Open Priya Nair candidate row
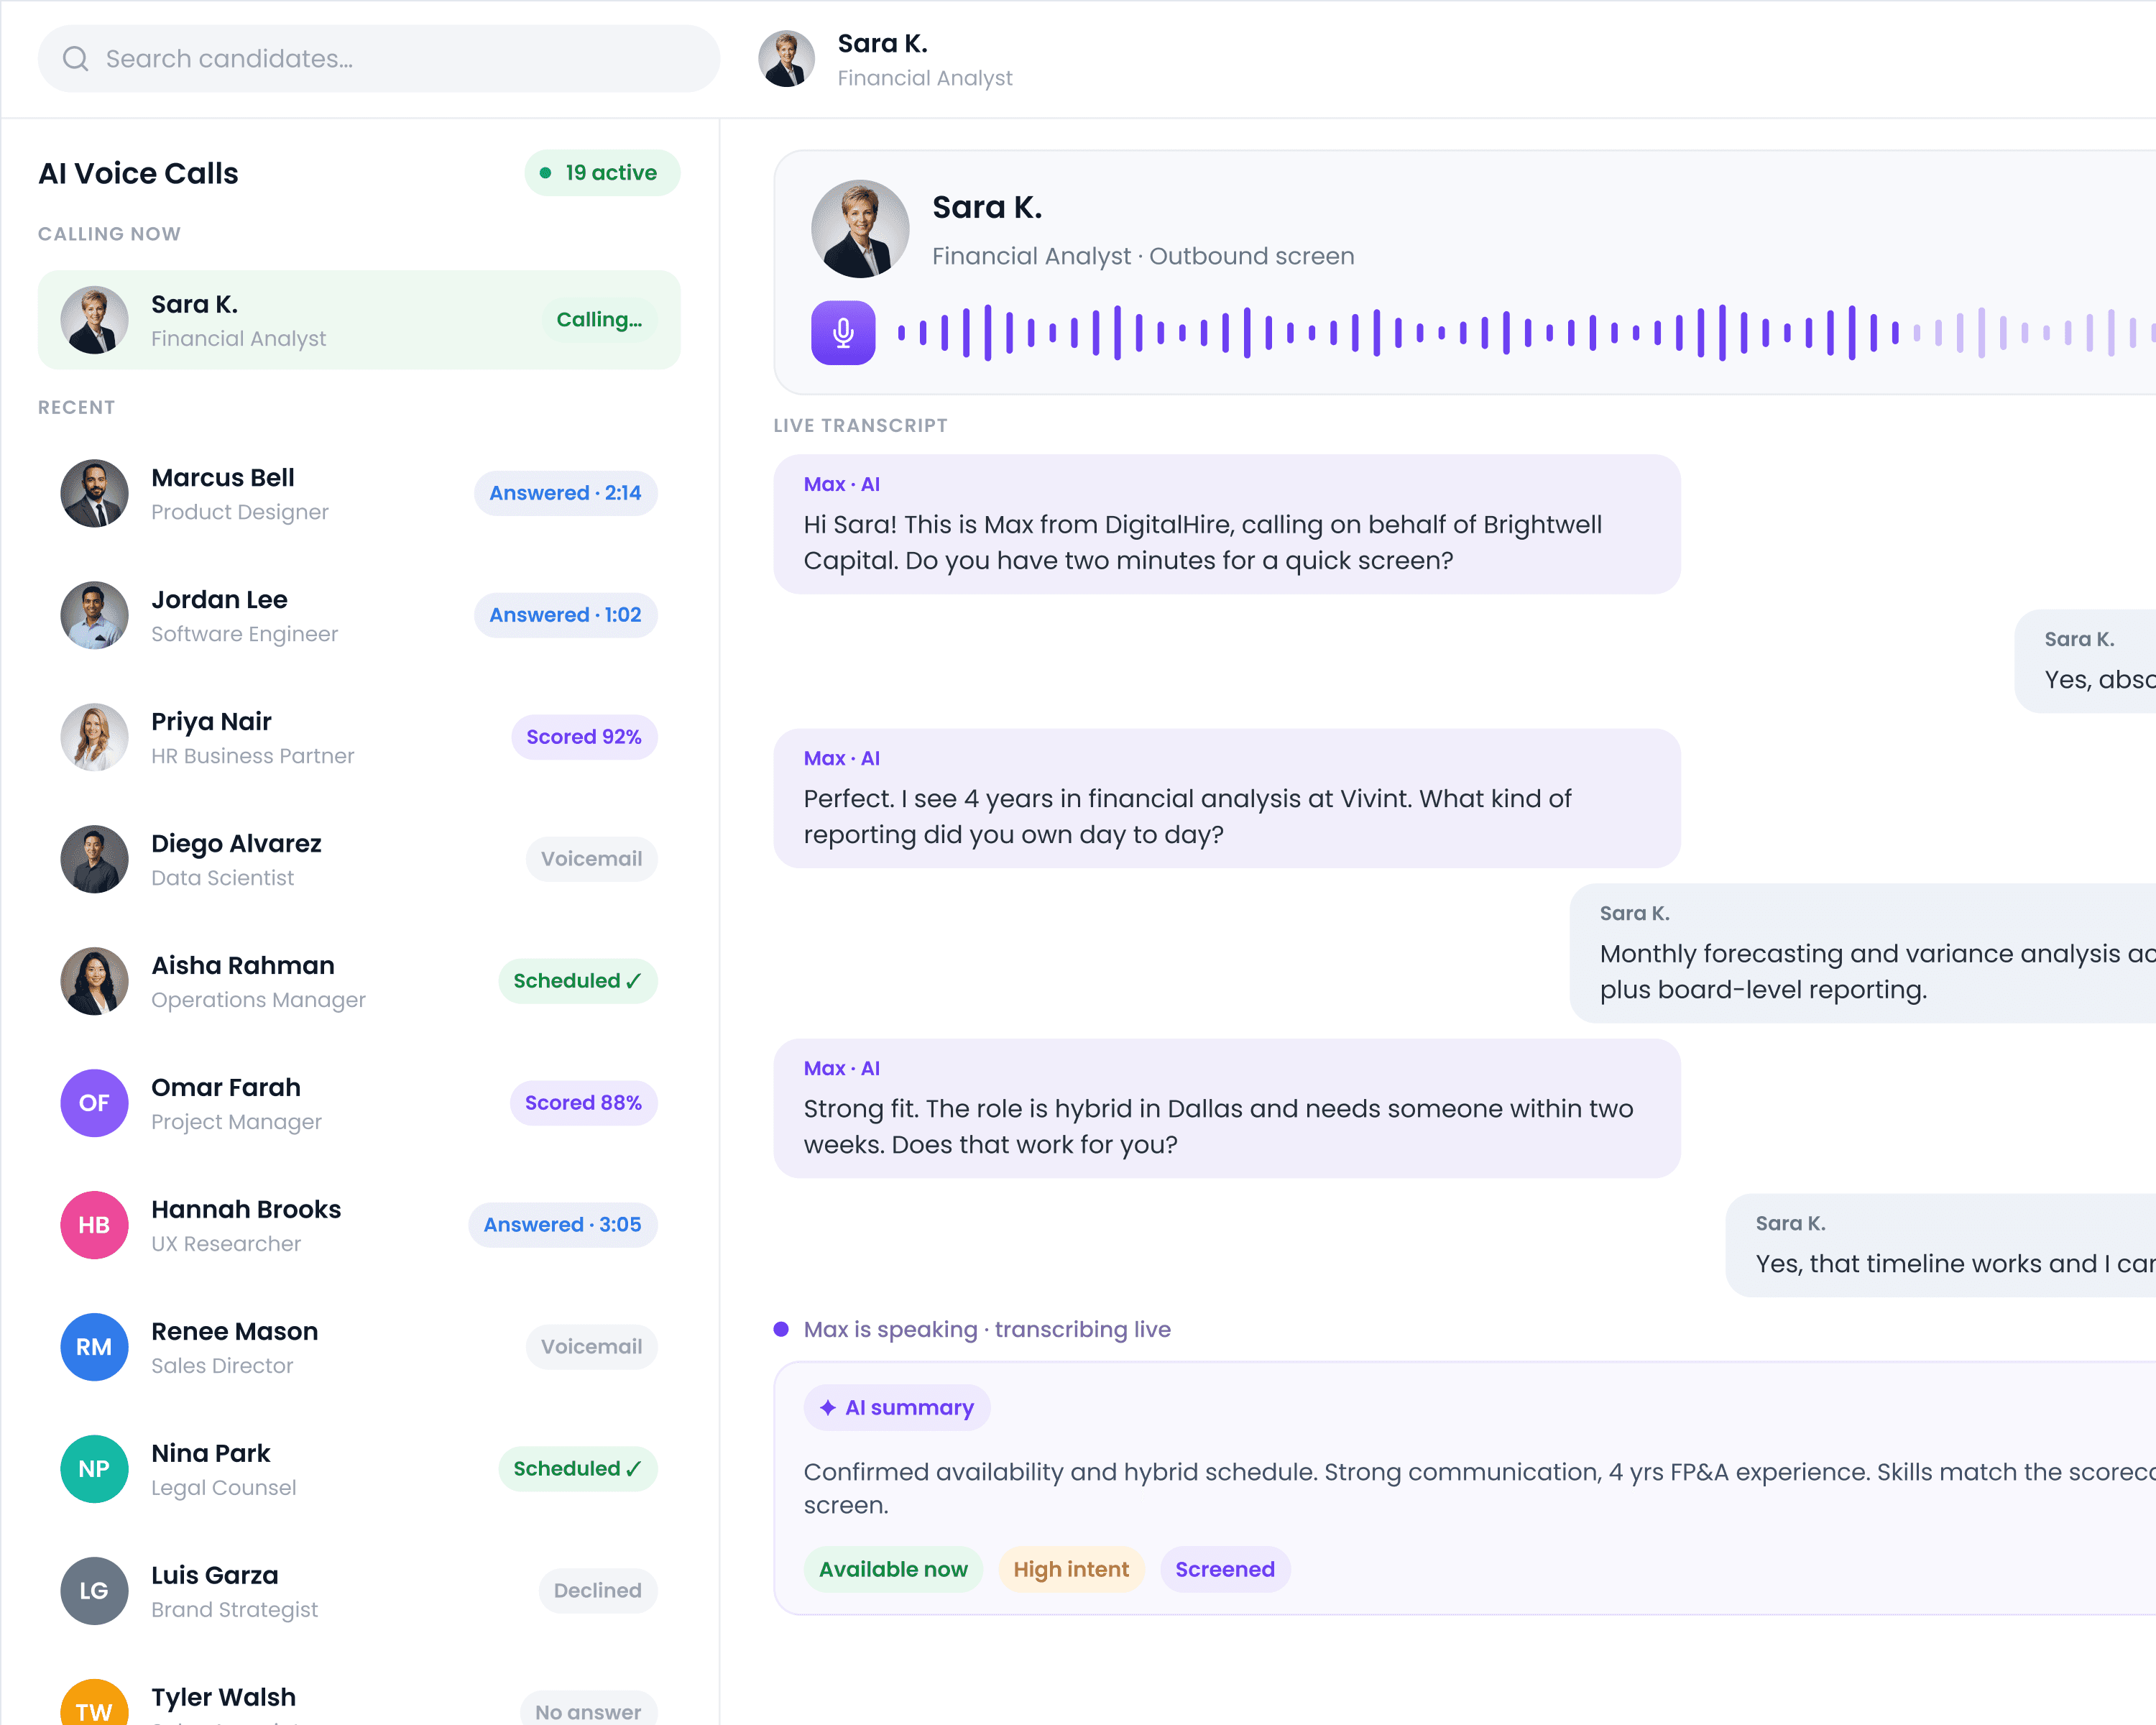 click(x=359, y=738)
